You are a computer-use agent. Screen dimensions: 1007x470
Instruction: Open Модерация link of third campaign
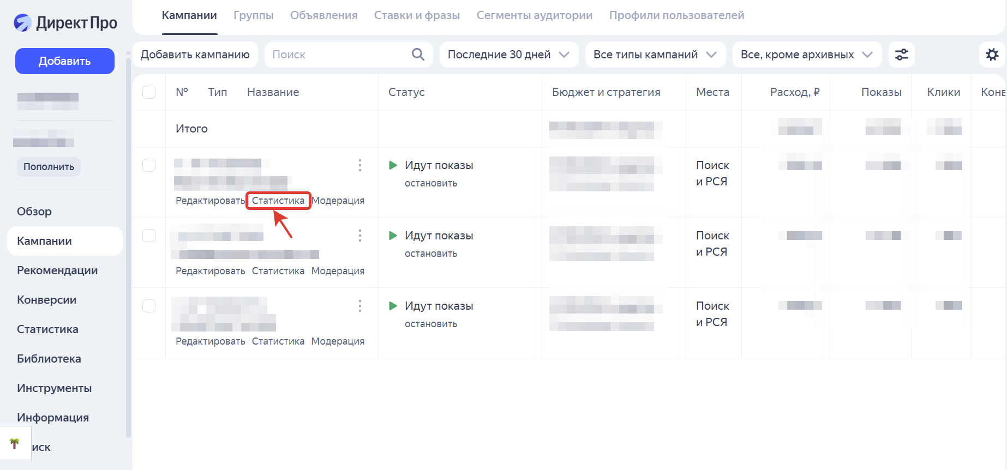[x=338, y=341]
